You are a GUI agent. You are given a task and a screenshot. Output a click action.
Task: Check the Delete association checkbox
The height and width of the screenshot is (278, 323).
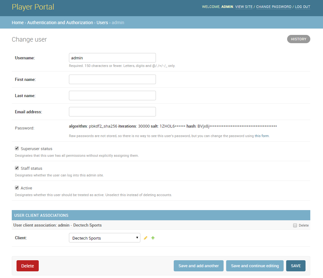[295, 225]
